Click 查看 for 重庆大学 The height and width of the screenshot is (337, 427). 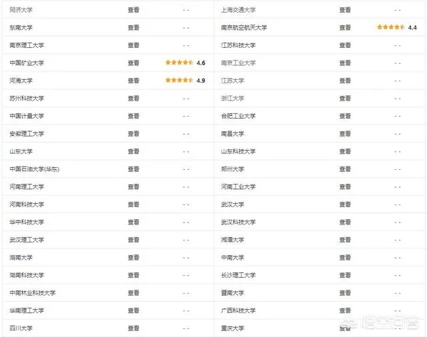click(x=345, y=328)
